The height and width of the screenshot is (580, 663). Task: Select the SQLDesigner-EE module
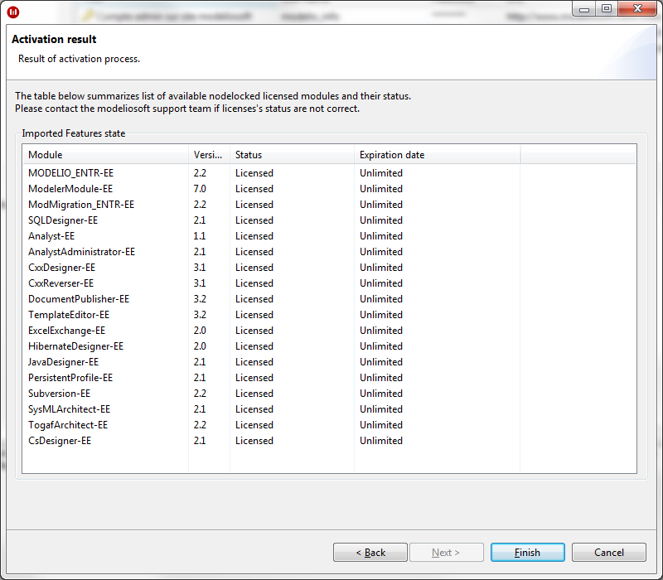click(63, 220)
